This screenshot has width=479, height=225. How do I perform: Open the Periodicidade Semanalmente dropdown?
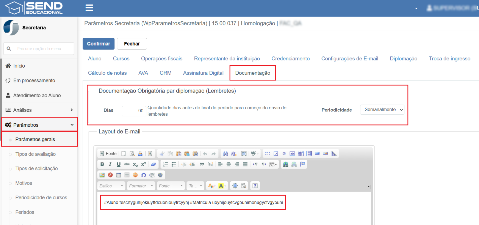click(x=382, y=110)
